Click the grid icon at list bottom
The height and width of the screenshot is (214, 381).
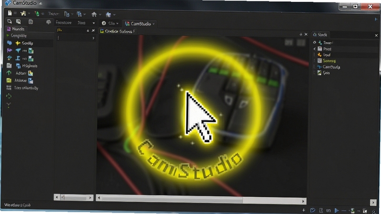tap(9, 88)
